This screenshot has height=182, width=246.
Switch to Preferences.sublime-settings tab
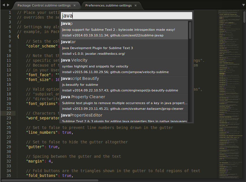point(108,5)
